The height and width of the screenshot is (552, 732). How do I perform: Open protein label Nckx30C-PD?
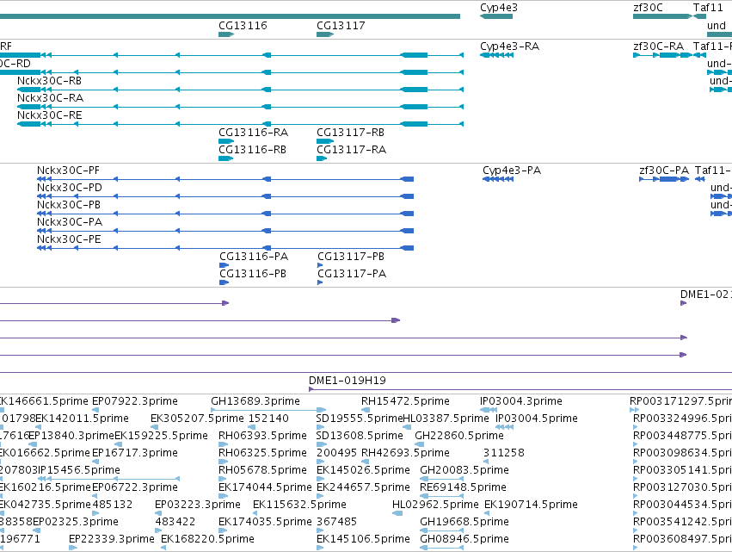(70, 188)
